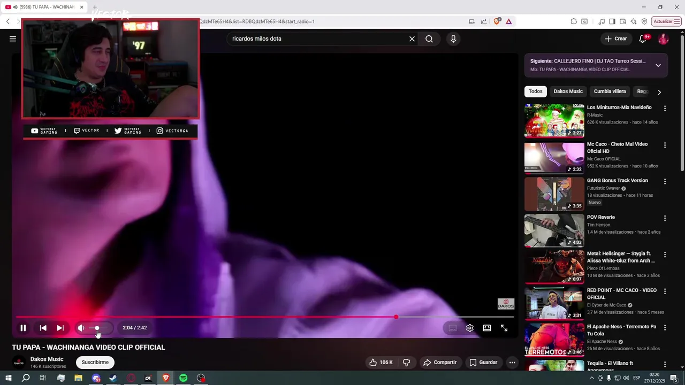Open options for GANG Bonus Track Version
Image resolution: width=685 pixels, height=385 pixels.
tap(665, 182)
